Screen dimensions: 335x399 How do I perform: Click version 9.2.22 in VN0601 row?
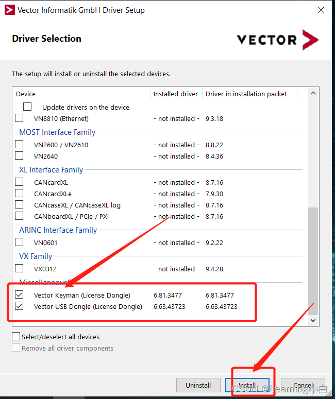[214, 243]
